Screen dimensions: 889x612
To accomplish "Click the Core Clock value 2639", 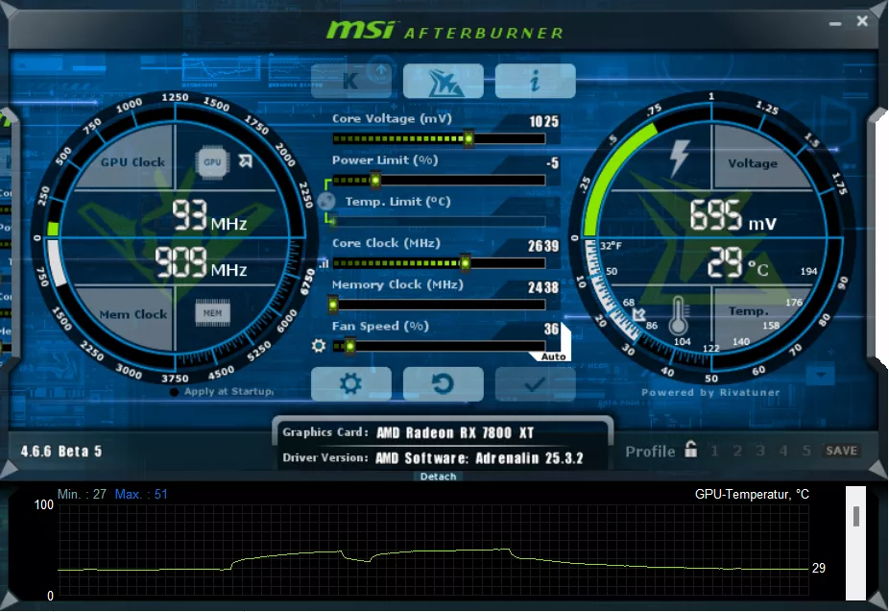I will 543,246.
